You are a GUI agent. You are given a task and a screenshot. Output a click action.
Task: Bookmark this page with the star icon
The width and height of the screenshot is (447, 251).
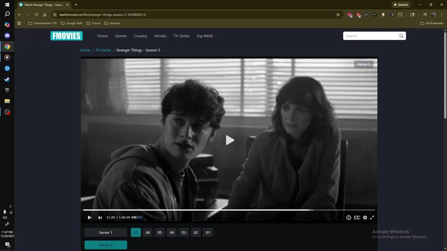(x=338, y=15)
